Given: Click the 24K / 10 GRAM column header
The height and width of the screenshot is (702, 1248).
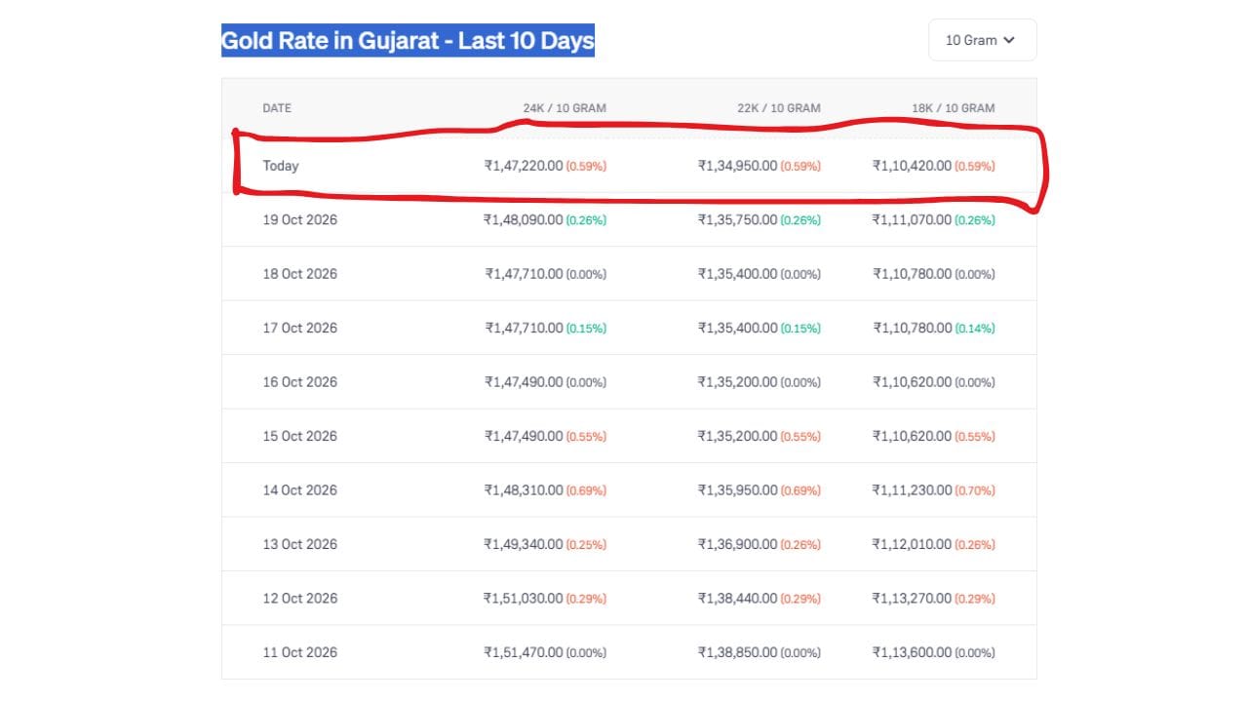Looking at the screenshot, I should [x=565, y=108].
